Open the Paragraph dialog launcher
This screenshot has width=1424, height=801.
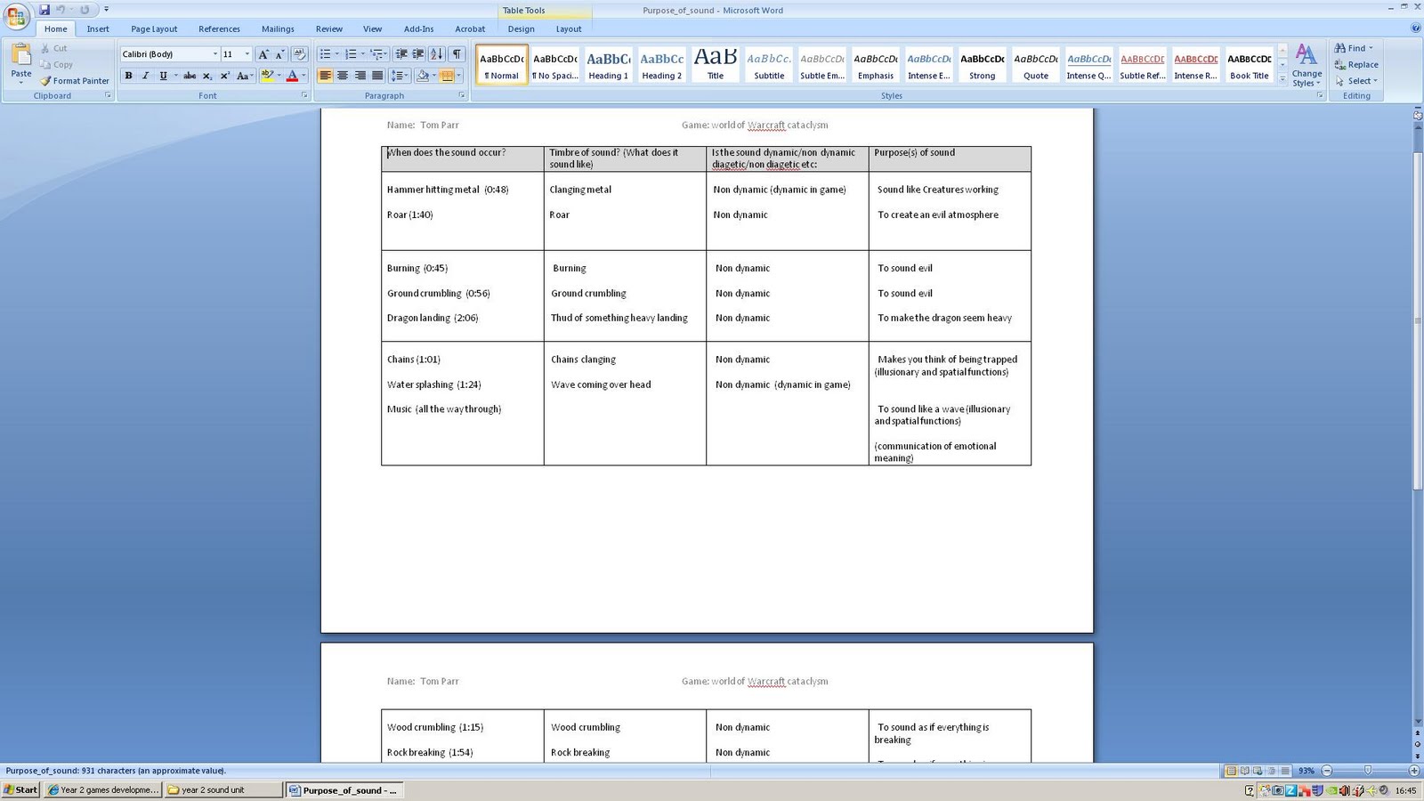coord(461,95)
